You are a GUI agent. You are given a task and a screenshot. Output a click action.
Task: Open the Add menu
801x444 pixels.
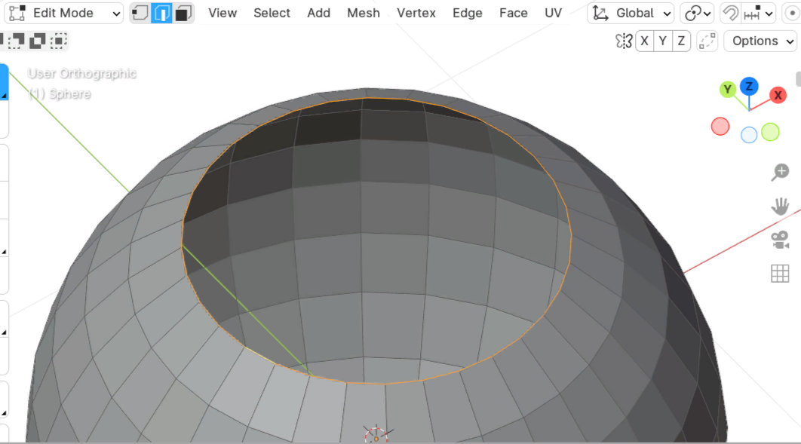(319, 14)
